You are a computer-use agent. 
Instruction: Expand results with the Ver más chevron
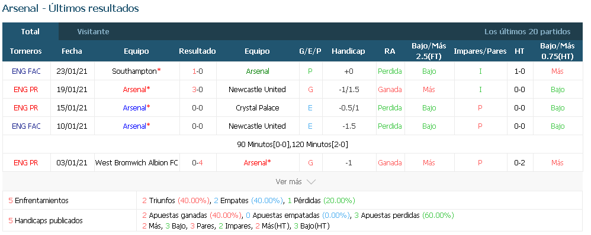[x=295, y=182]
